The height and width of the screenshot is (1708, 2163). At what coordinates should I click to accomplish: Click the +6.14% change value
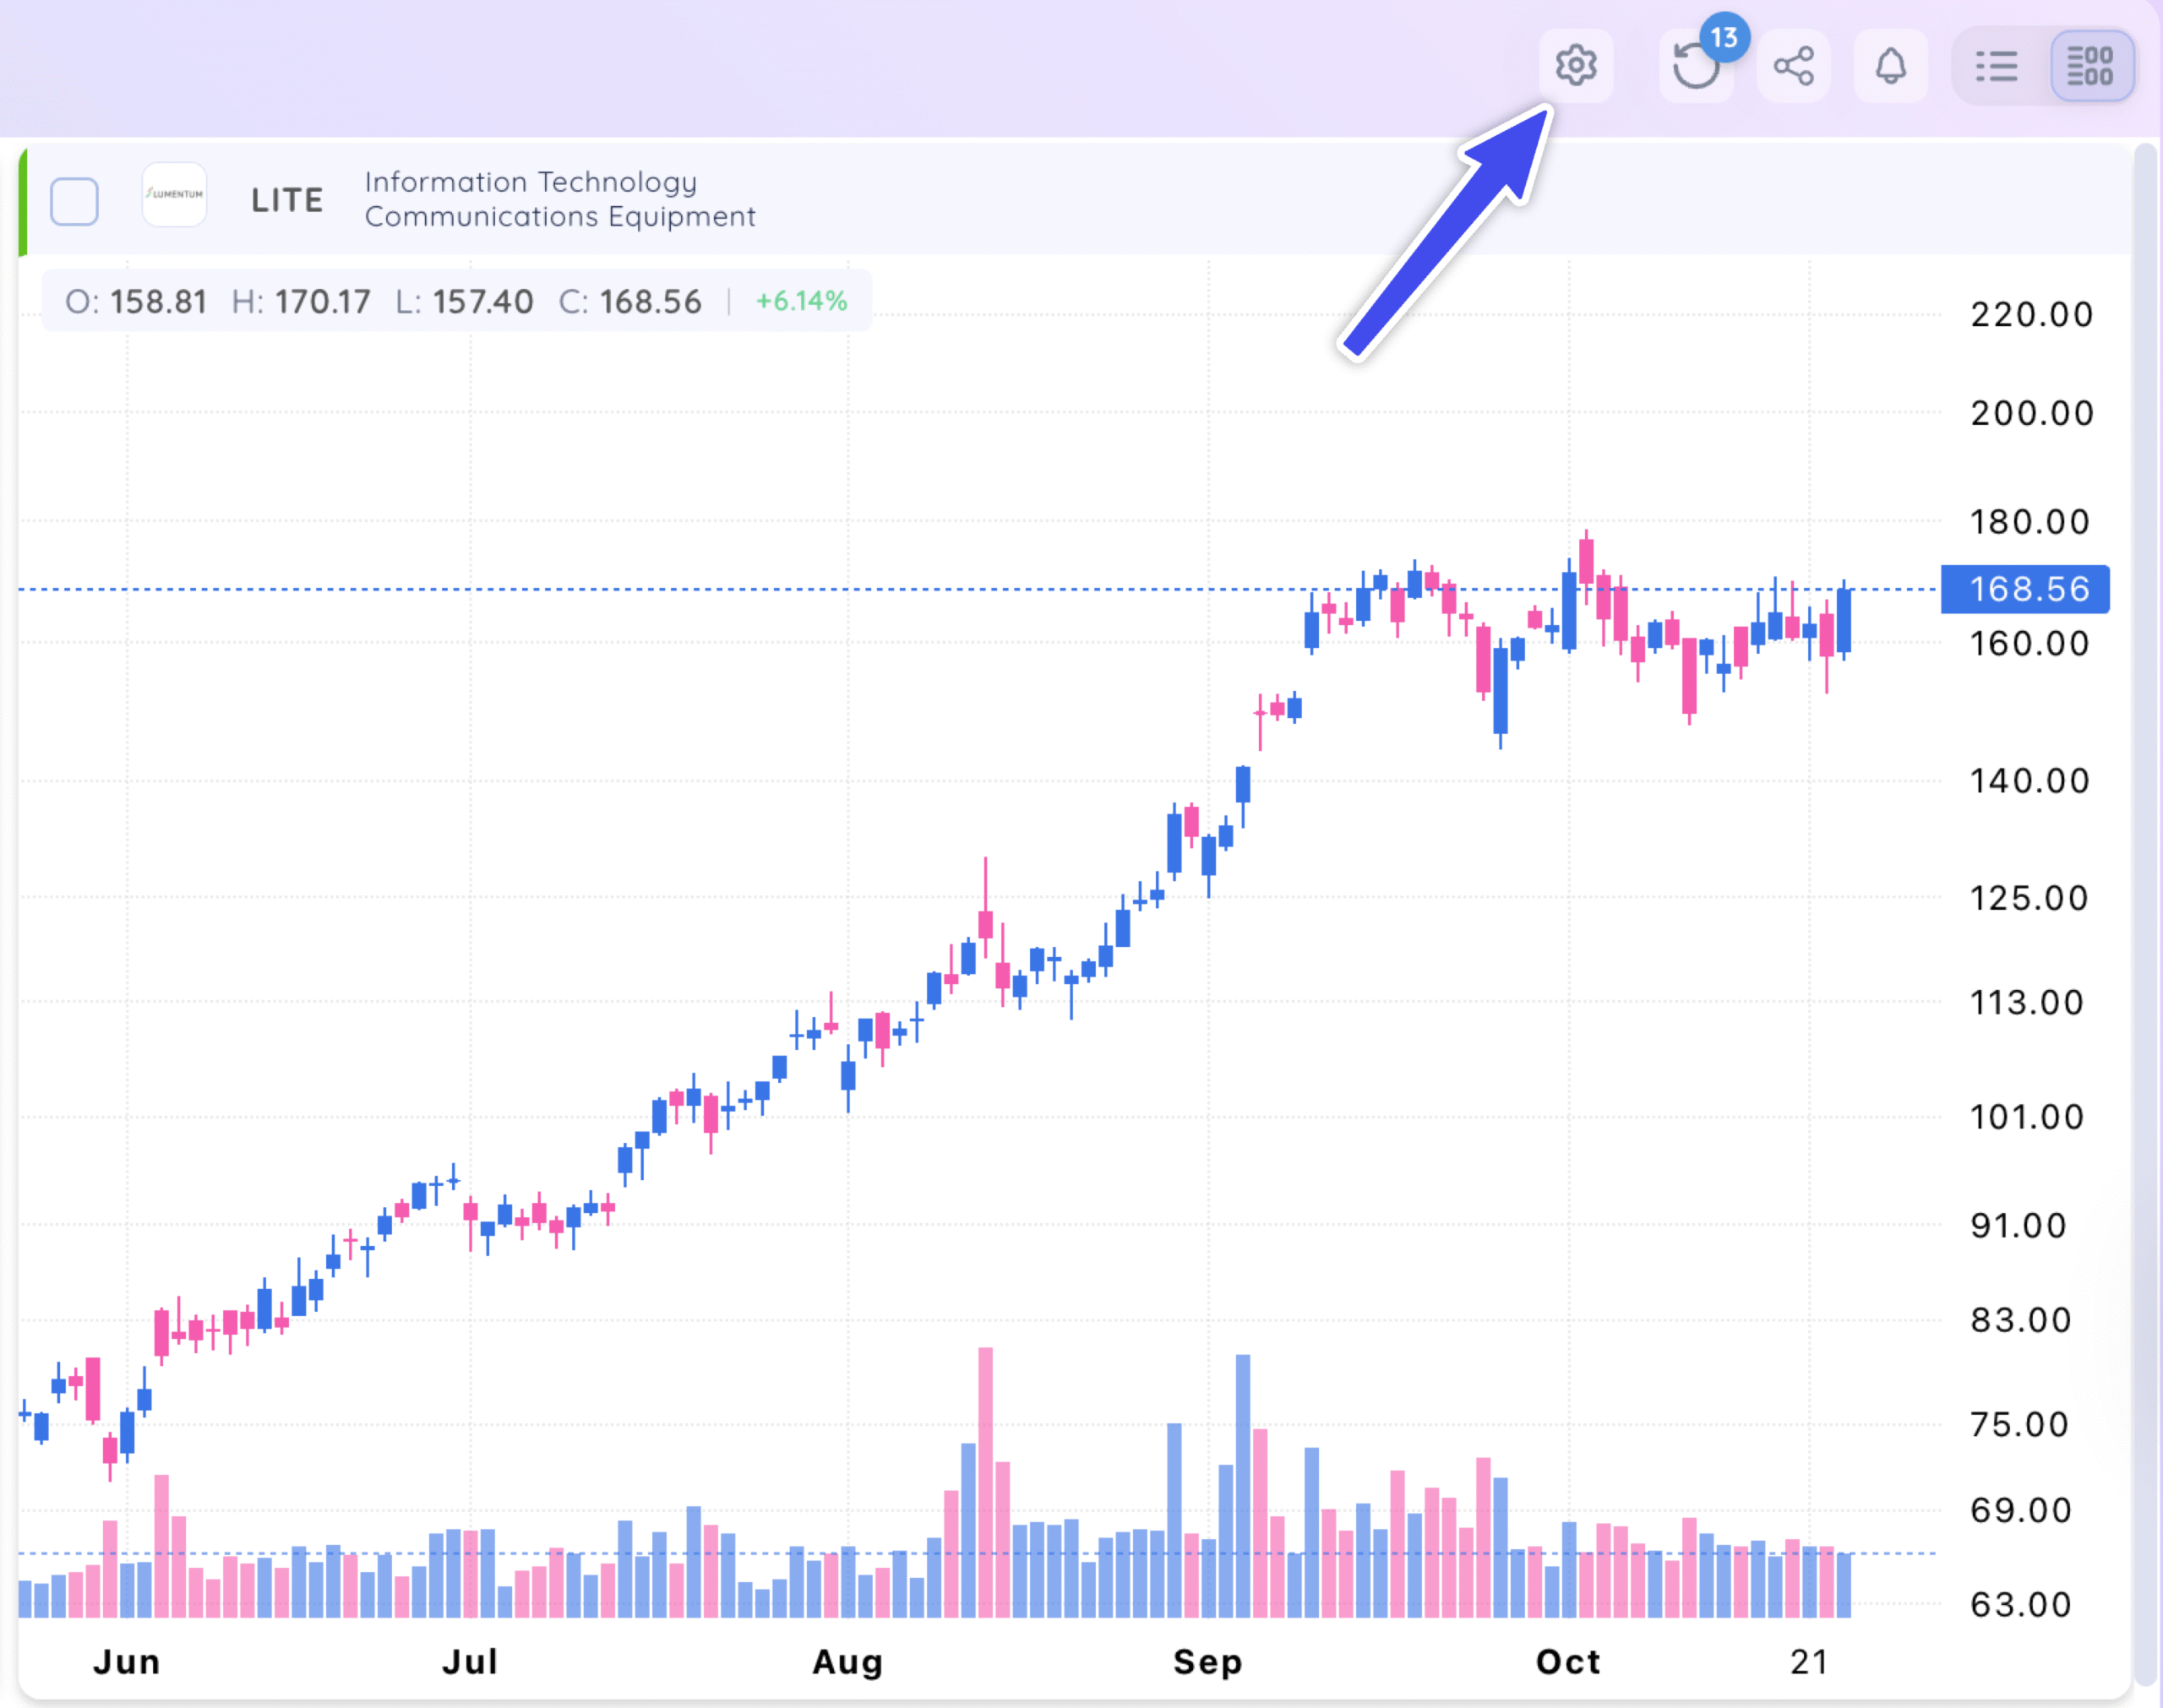pyautogui.click(x=801, y=301)
